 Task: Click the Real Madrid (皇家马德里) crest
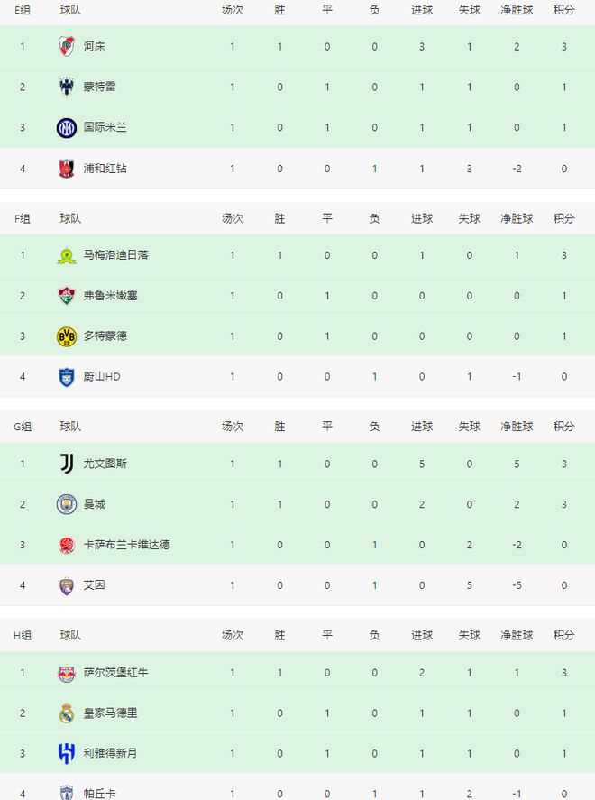[x=67, y=713]
